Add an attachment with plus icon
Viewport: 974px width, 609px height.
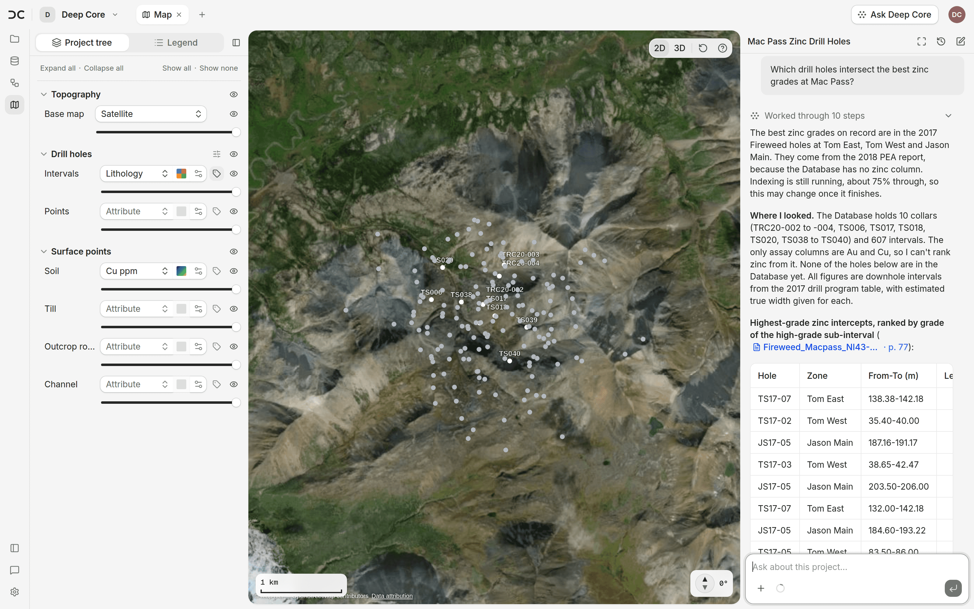pyautogui.click(x=761, y=589)
